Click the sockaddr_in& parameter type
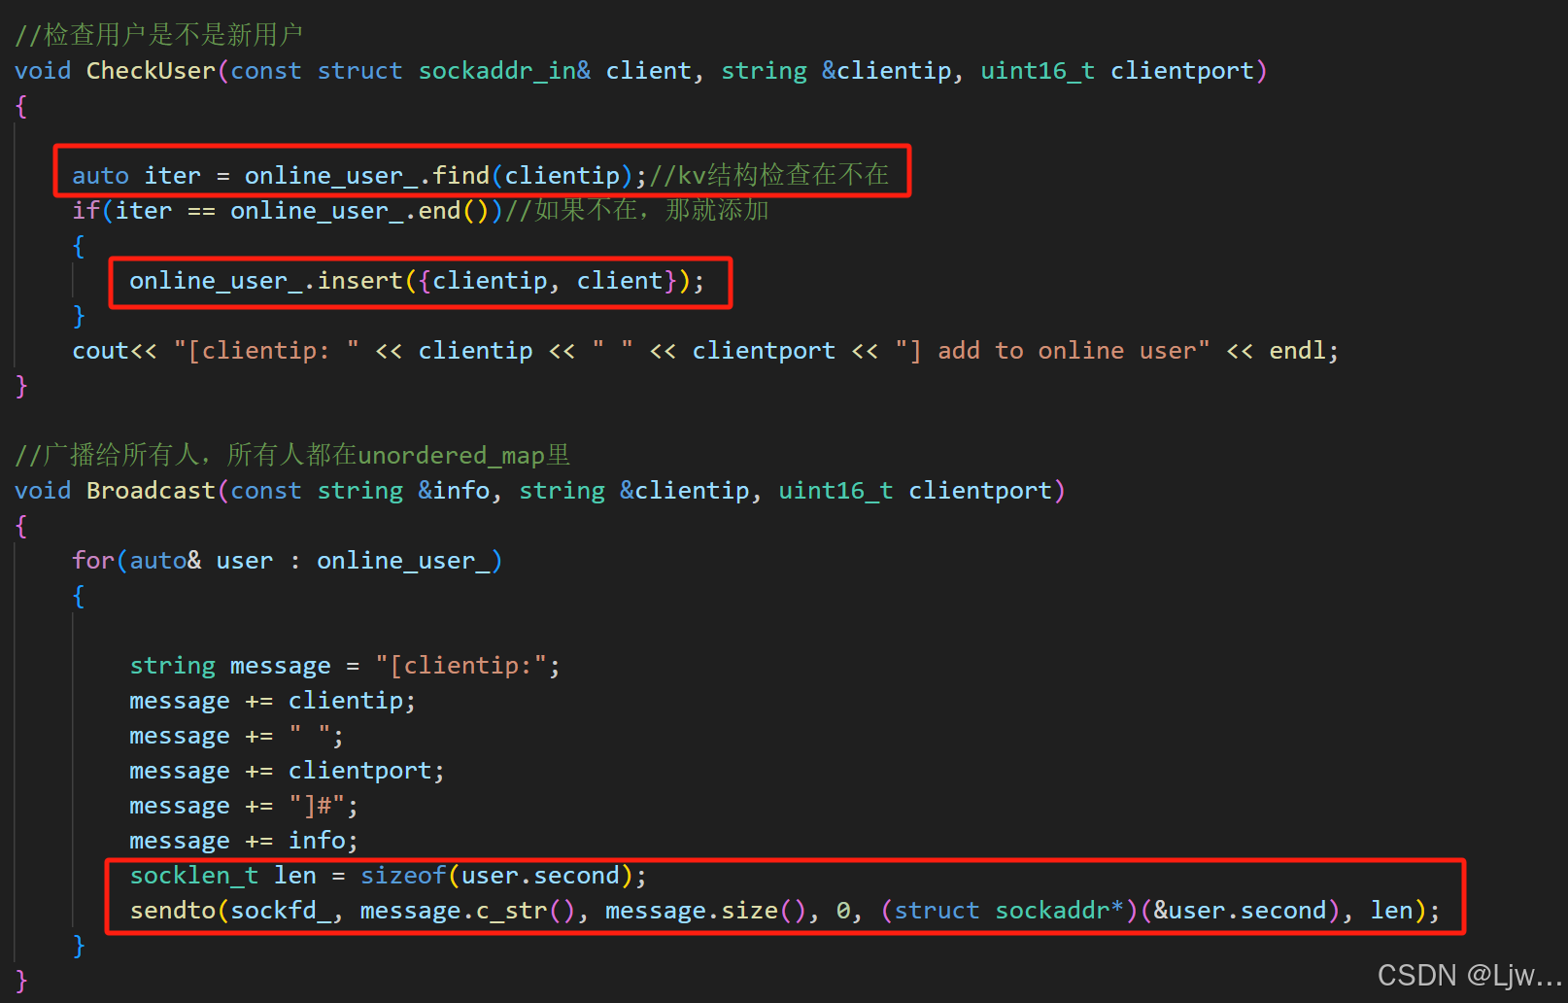Screen dimensions: 1568x1003 pyautogui.click(x=503, y=71)
